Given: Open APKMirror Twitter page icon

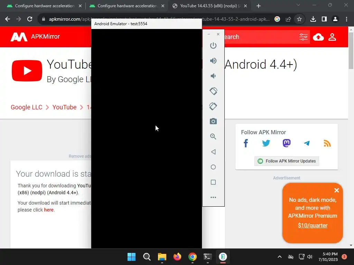Looking at the screenshot, I should point(266,143).
